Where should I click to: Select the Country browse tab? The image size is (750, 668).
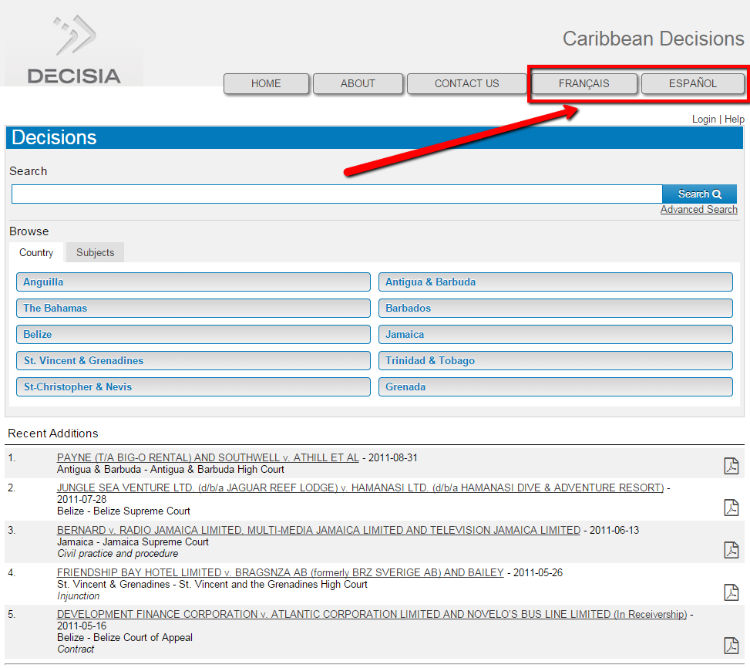(x=36, y=253)
